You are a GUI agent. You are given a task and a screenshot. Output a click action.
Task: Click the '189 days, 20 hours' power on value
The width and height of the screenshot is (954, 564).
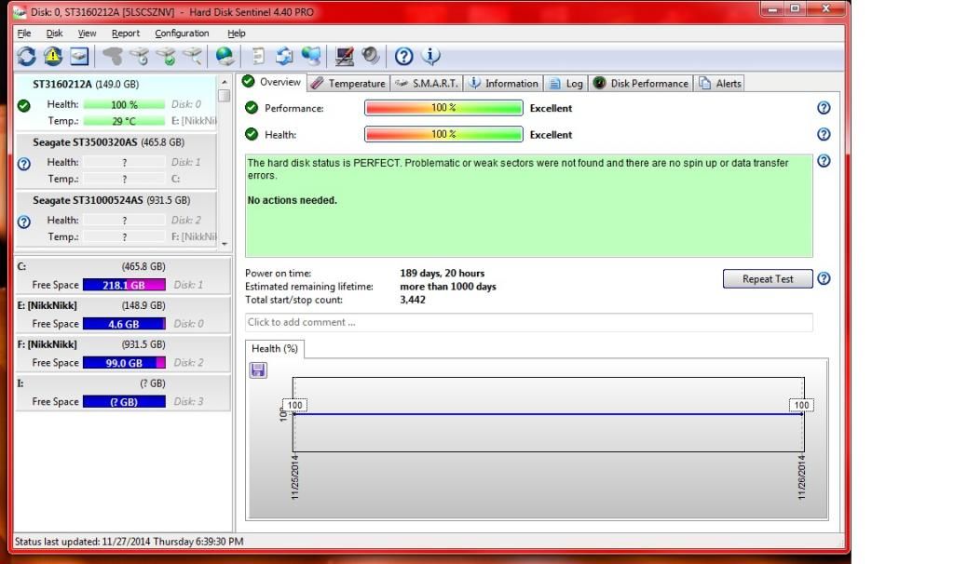coord(443,274)
